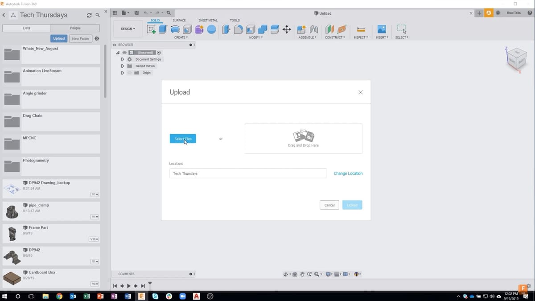Click the Select Files button
Image resolution: width=535 pixels, height=301 pixels.
coord(183,139)
